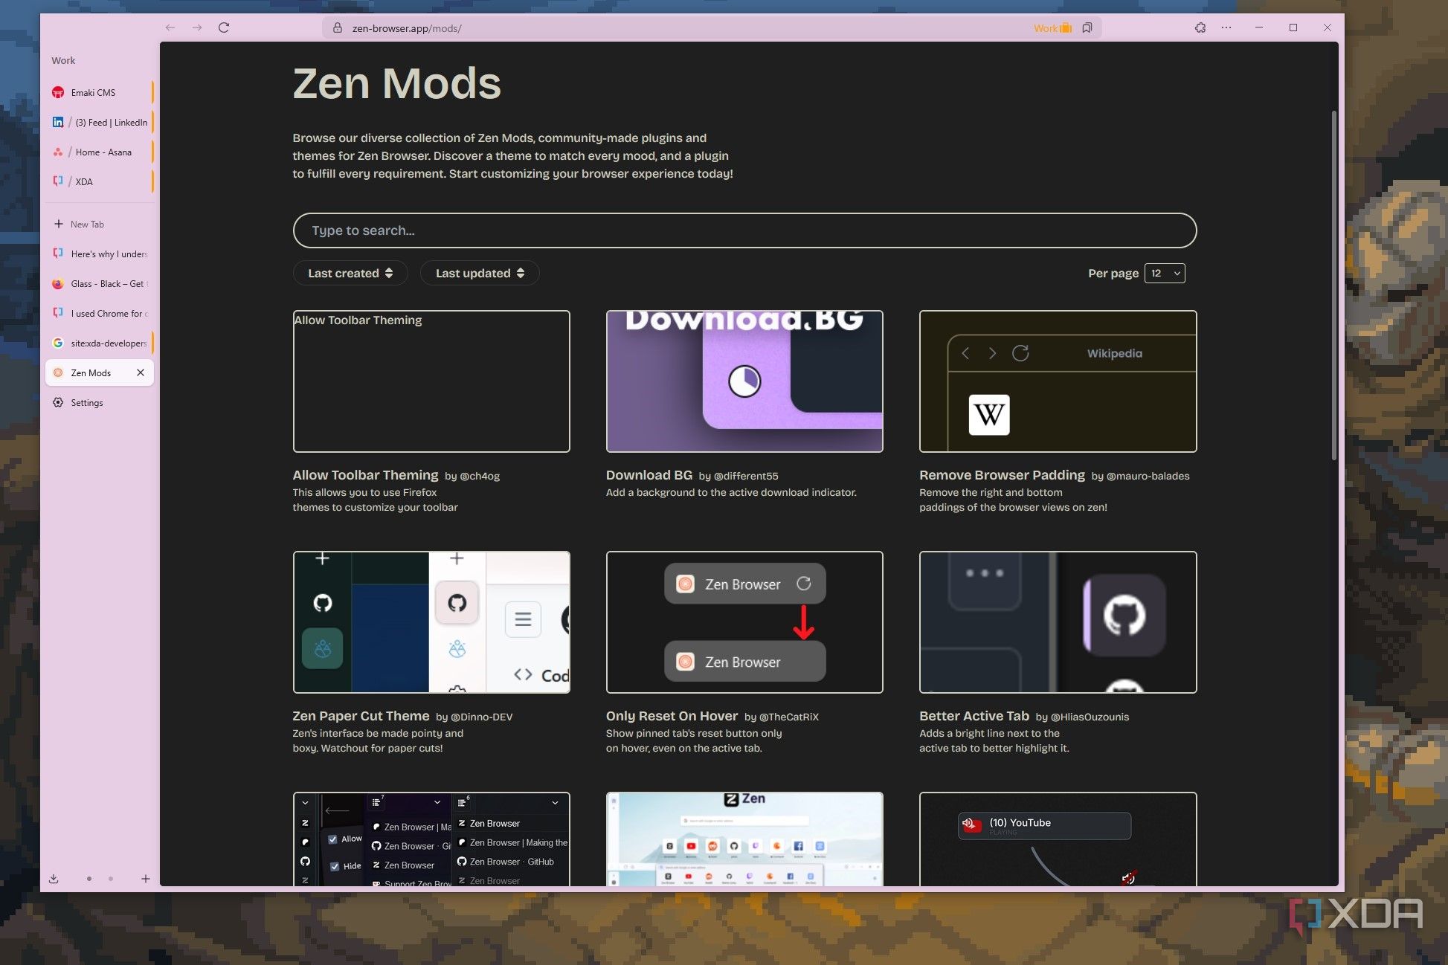Click the plus icon at sidebar bottom

pyautogui.click(x=146, y=879)
